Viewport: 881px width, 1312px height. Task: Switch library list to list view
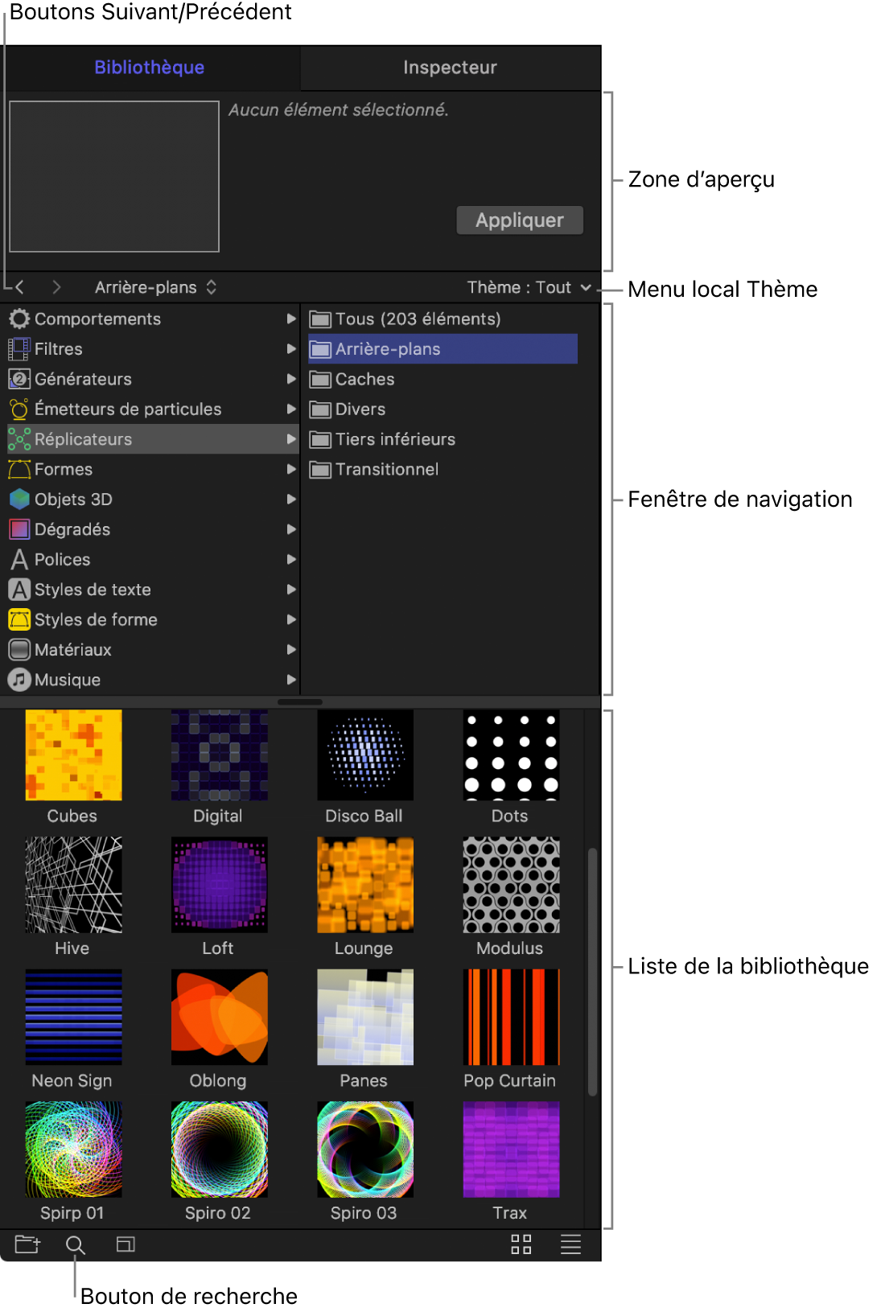(570, 1244)
